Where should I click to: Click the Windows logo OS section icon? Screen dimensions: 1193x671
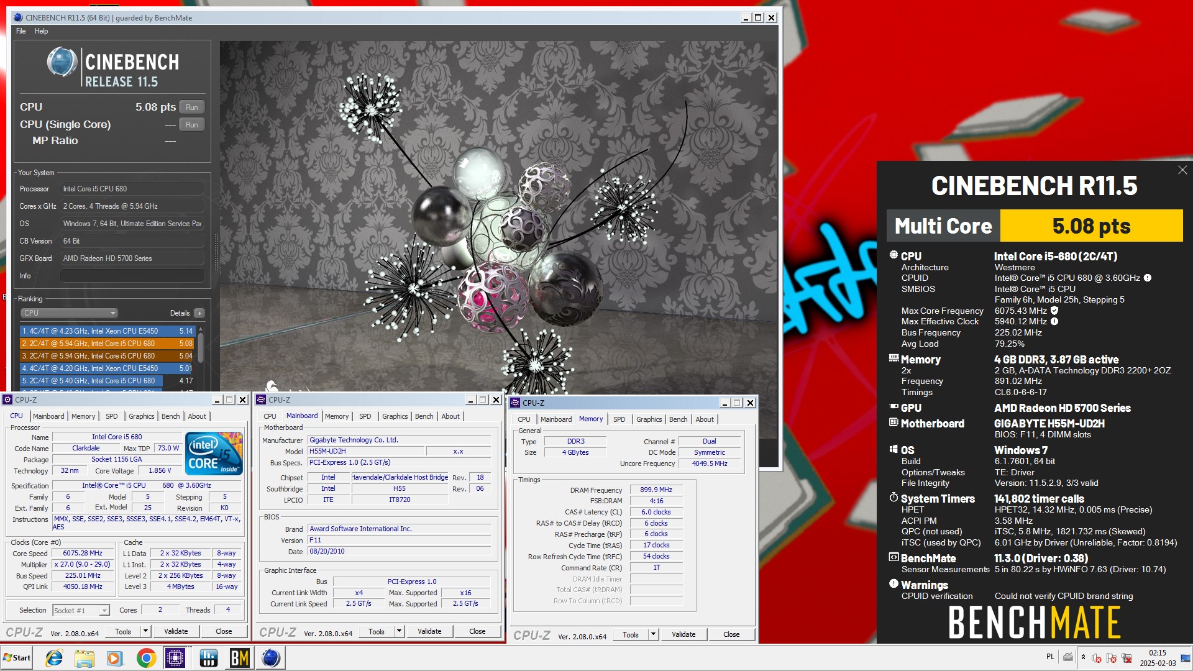coord(894,449)
